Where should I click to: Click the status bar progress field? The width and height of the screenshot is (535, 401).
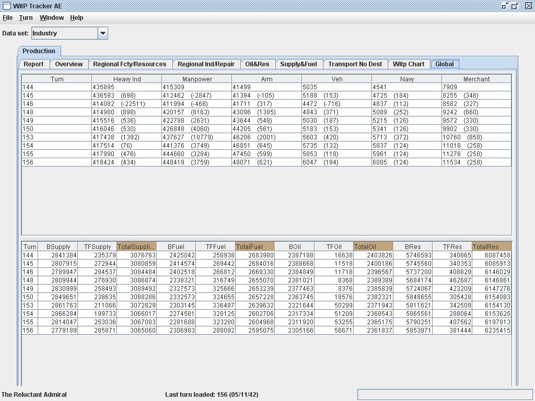445,395
